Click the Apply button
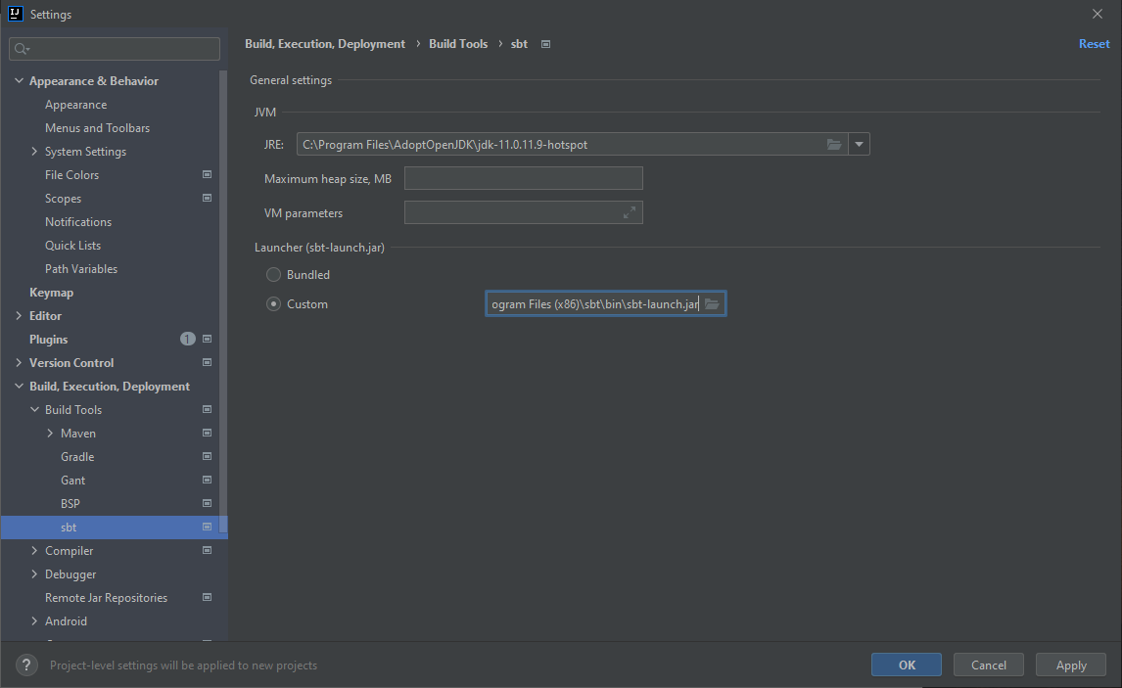Viewport: 1122px width, 688px height. pos(1071,665)
